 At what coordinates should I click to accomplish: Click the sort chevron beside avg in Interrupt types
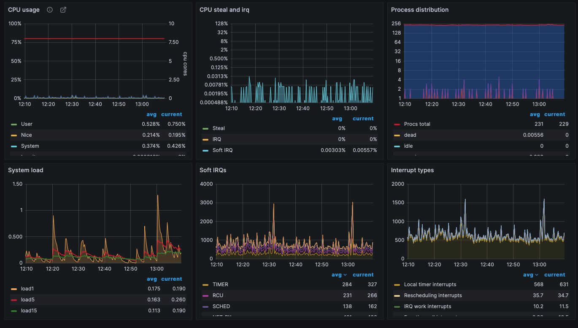[x=537, y=275]
